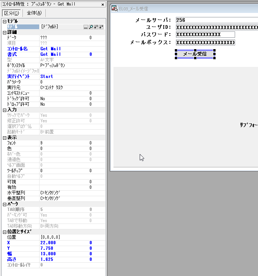Viewport: 258px width, 276px height.
Task: Collapse the モデル section
Action: (x=4, y=21)
